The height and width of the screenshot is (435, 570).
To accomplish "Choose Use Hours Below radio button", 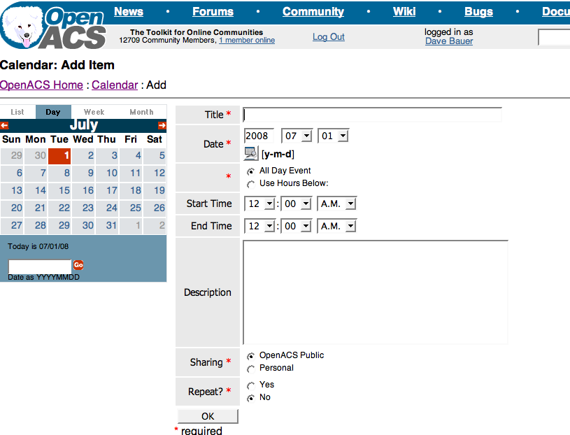I will pos(251,184).
